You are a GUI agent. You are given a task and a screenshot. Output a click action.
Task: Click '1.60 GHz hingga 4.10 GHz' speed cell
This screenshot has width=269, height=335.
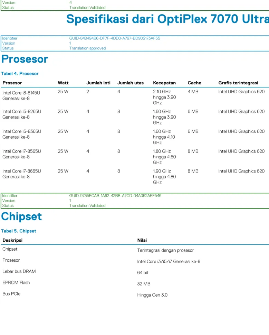click(x=164, y=137)
